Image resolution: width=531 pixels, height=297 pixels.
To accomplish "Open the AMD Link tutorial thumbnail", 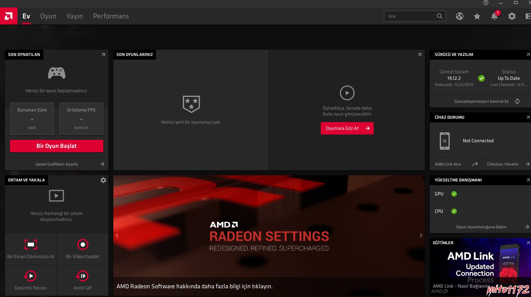I will (480, 267).
